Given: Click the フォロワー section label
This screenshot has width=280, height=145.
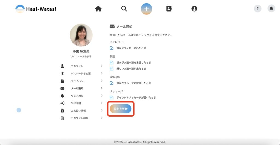Looking at the screenshot, I should pos(116,42).
